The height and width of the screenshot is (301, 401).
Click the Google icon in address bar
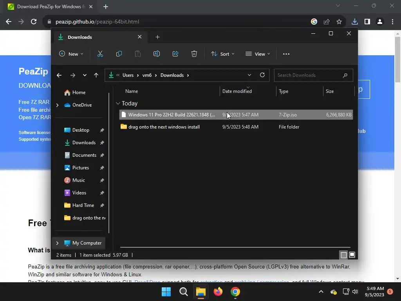tap(314, 22)
